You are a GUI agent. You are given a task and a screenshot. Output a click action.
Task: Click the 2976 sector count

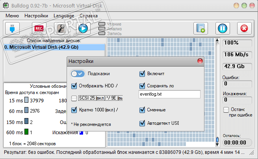click(x=35, y=111)
